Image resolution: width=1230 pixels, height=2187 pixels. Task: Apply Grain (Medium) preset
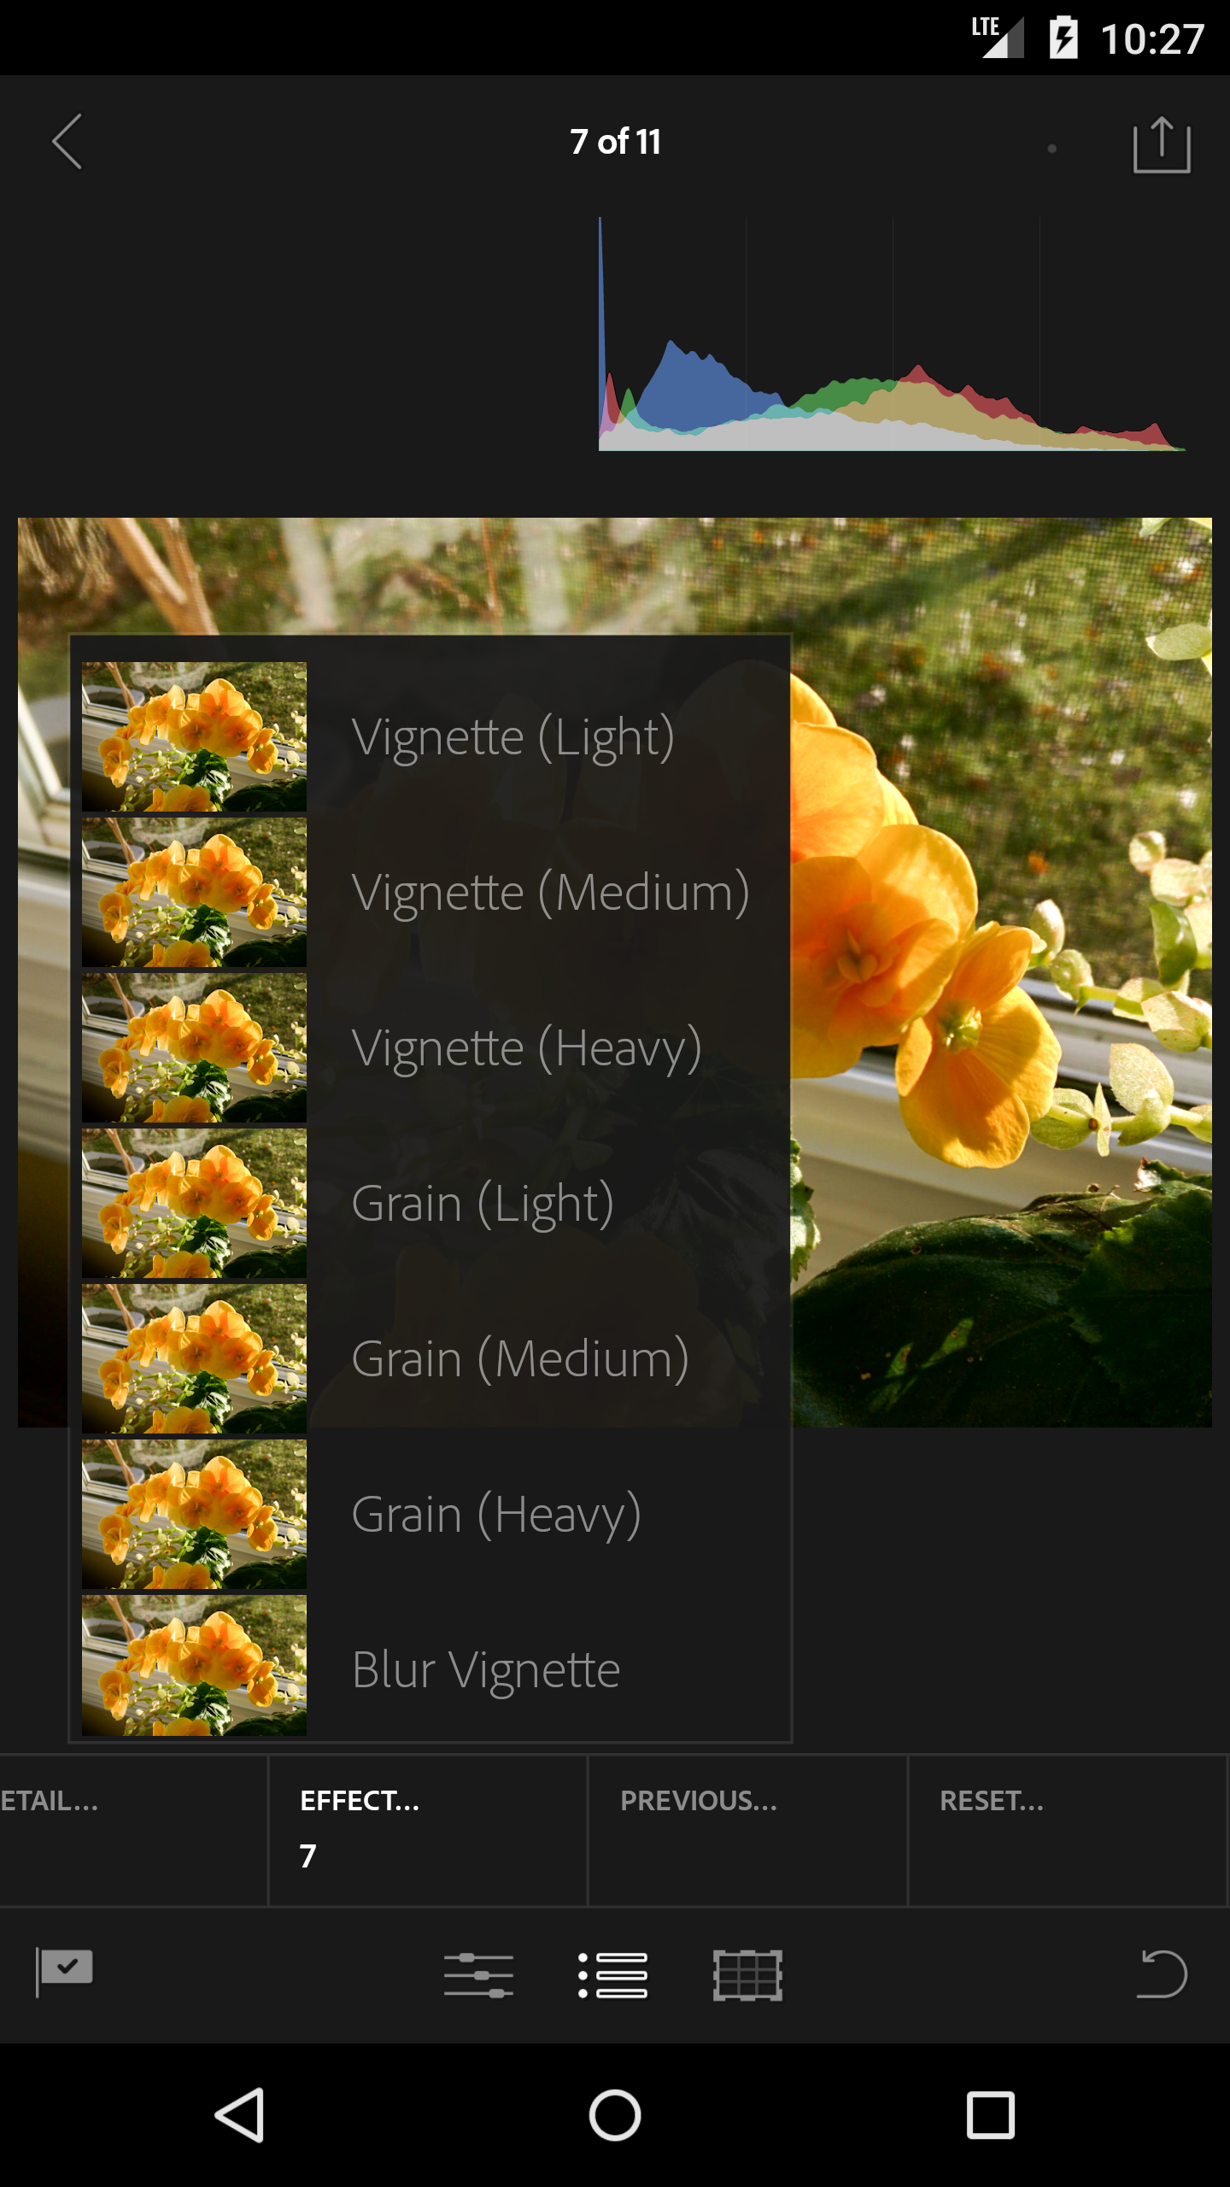tap(430, 1358)
